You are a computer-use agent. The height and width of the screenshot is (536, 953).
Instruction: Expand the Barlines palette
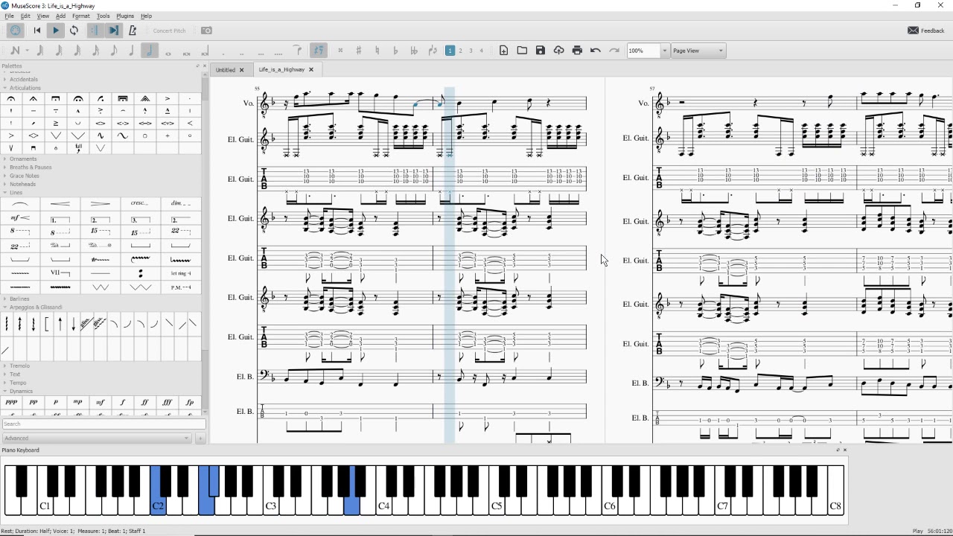20,299
